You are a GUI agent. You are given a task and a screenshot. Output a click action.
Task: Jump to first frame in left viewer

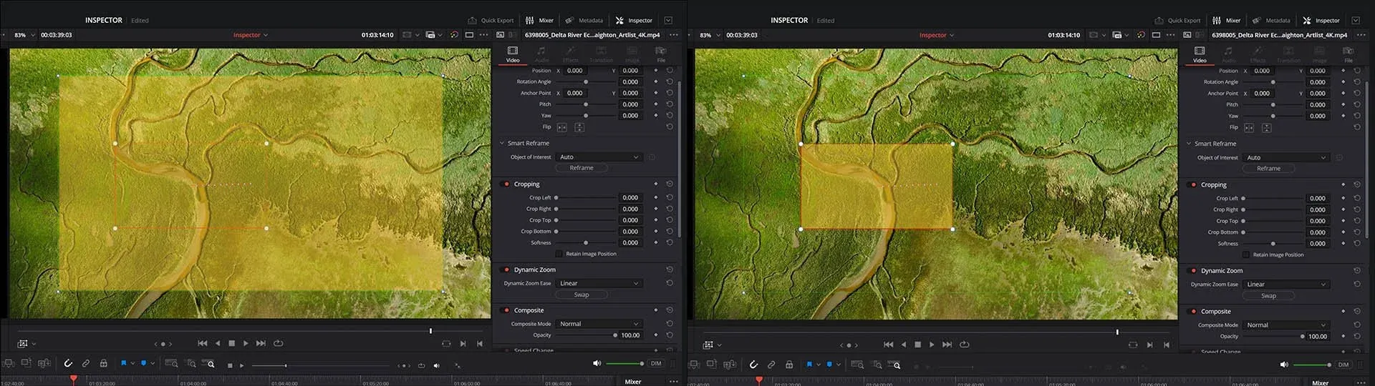point(203,343)
